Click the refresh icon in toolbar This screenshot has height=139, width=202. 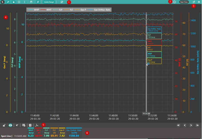62,2
